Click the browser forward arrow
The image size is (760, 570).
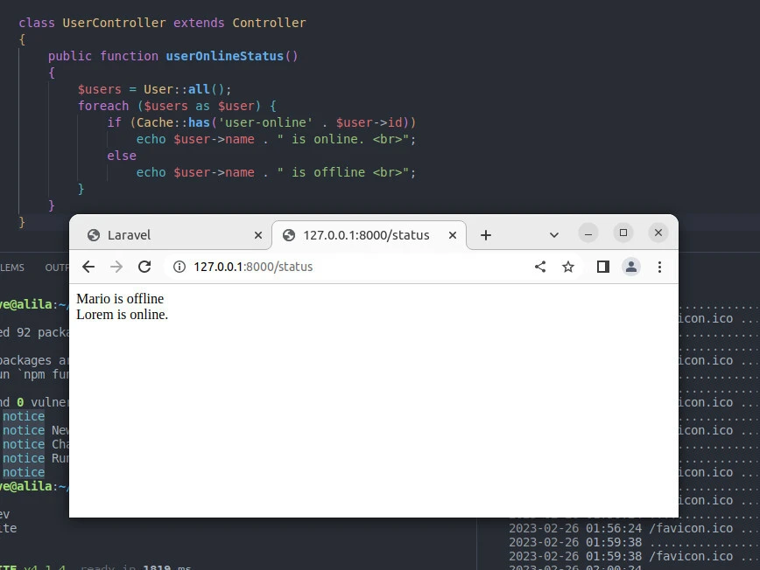(x=116, y=267)
